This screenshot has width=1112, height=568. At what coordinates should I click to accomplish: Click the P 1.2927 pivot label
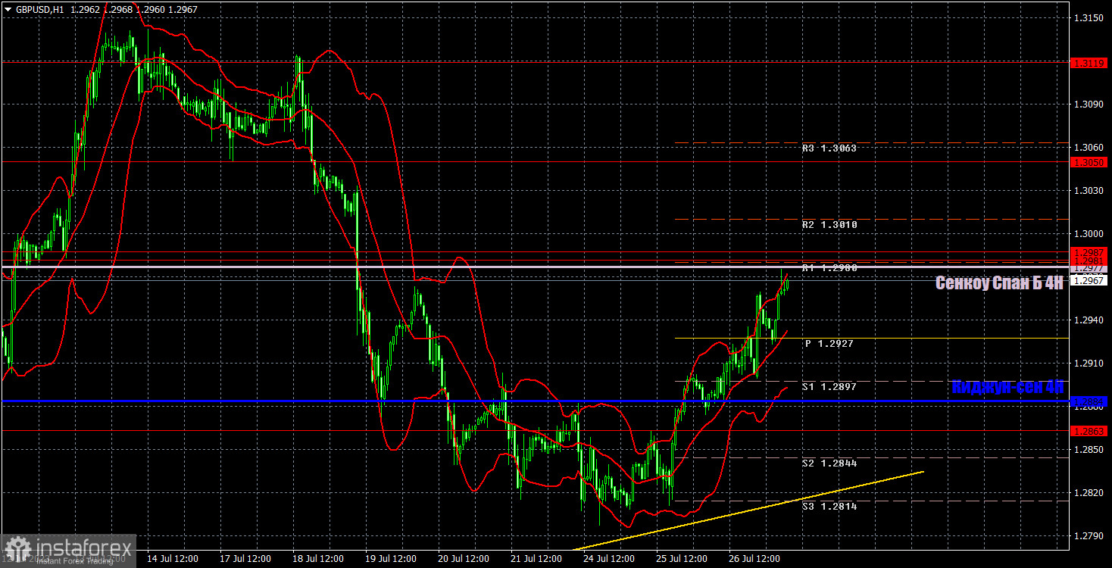pyautogui.click(x=829, y=344)
